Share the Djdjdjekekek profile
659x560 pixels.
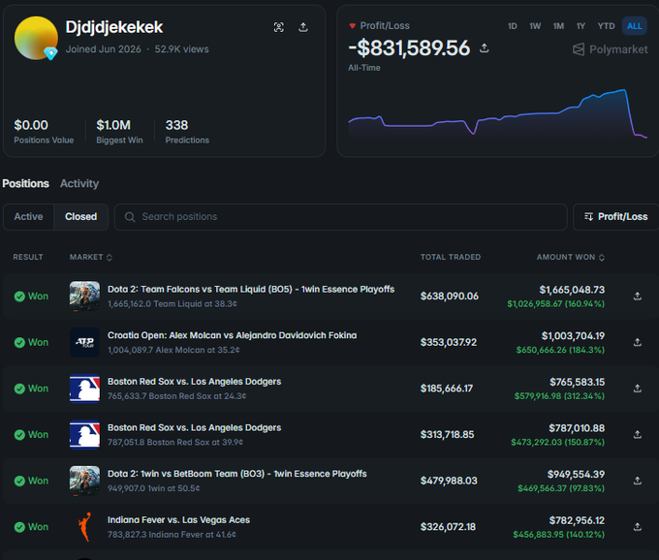tap(303, 27)
